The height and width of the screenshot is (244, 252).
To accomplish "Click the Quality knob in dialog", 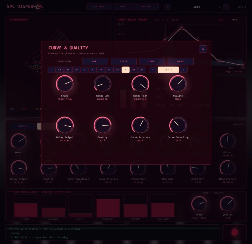I will pyautogui.click(x=178, y=84).
